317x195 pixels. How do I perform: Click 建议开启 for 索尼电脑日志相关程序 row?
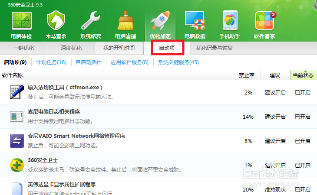point(275,117)
